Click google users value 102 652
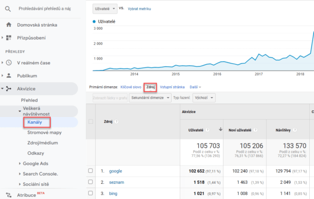 tap(196, 171)
